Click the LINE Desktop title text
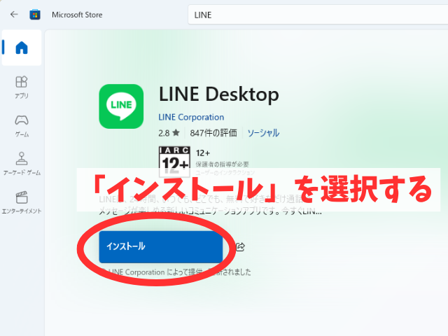448x336 pixels. pos(219,94)
